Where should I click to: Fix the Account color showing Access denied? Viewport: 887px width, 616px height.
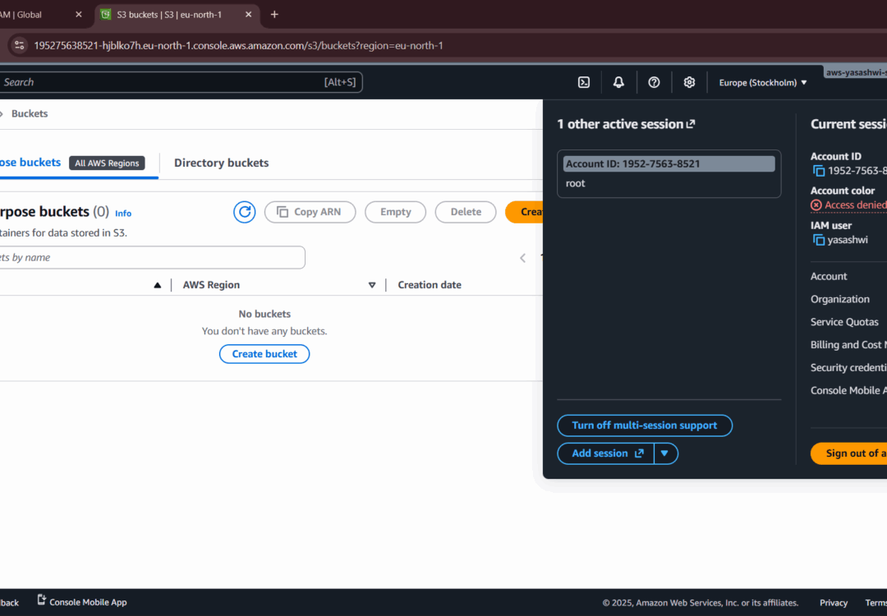pos(848,205)
